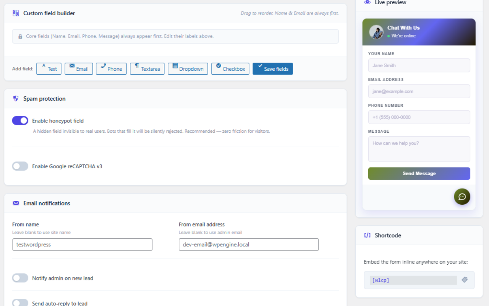This screenshot has height=306, width=489.
Task: Click the lock icon in core fields notice
Action: [20, 36]
